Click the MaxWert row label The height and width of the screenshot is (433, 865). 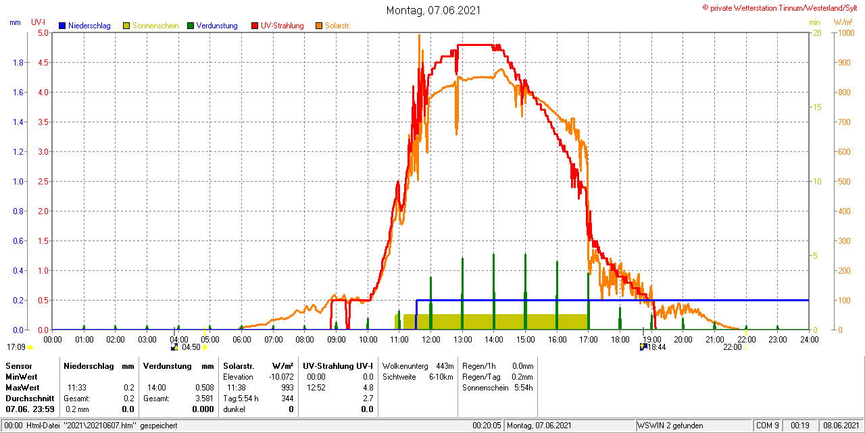pos(23,388)
